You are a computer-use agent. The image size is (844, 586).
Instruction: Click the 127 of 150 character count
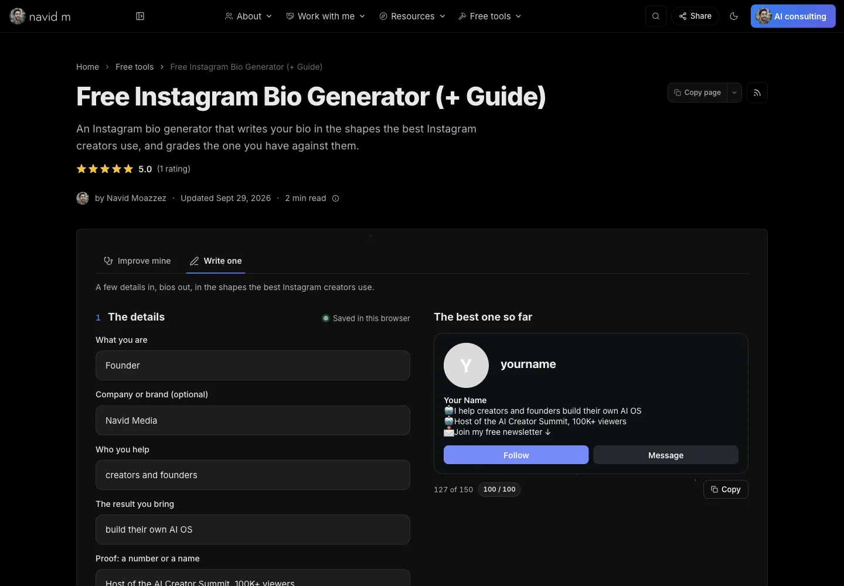453,489
